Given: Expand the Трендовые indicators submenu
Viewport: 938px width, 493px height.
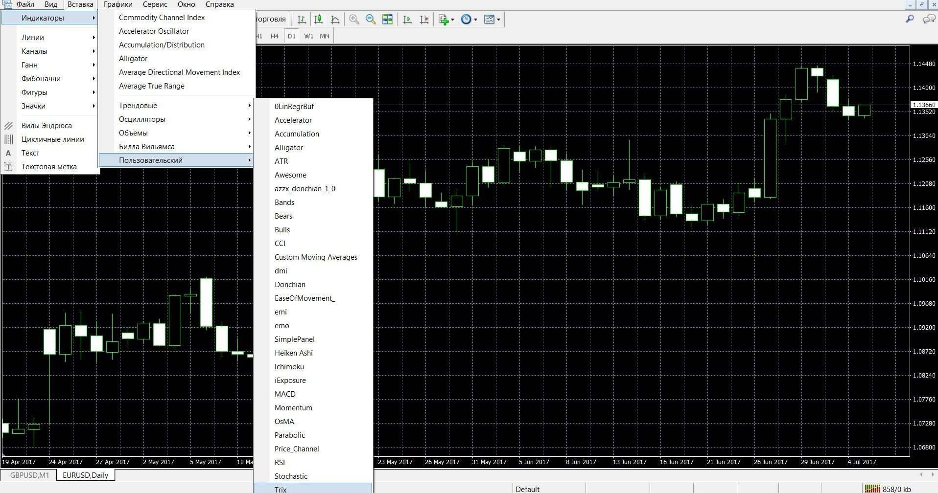Looking at the screenshot, I should click(x=176, y=106).
